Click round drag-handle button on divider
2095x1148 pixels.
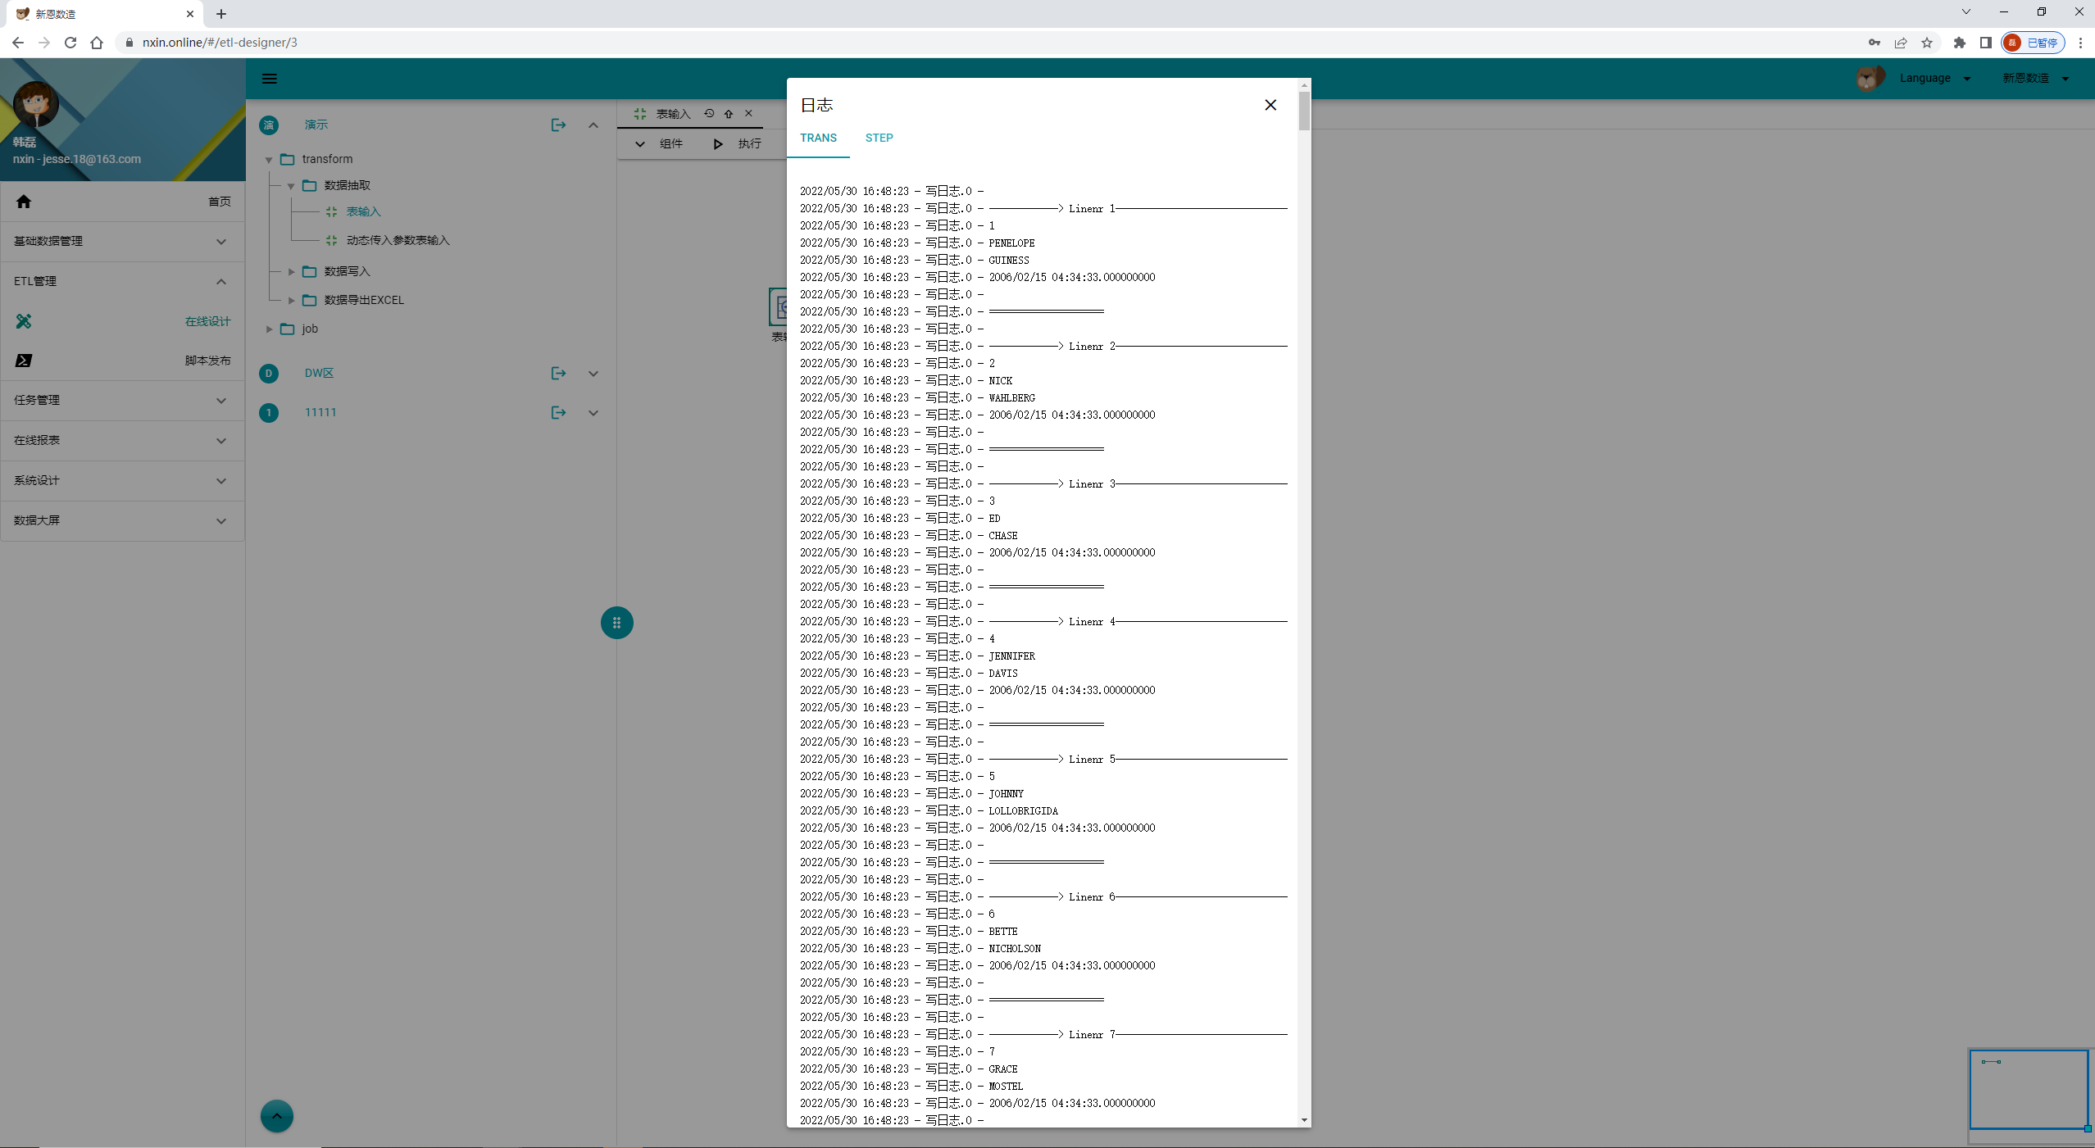pyautogui.click(x=616, y=623)
